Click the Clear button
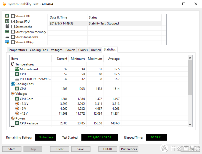Viewport: 202px width, 154px height. click(x=60, y=149)
